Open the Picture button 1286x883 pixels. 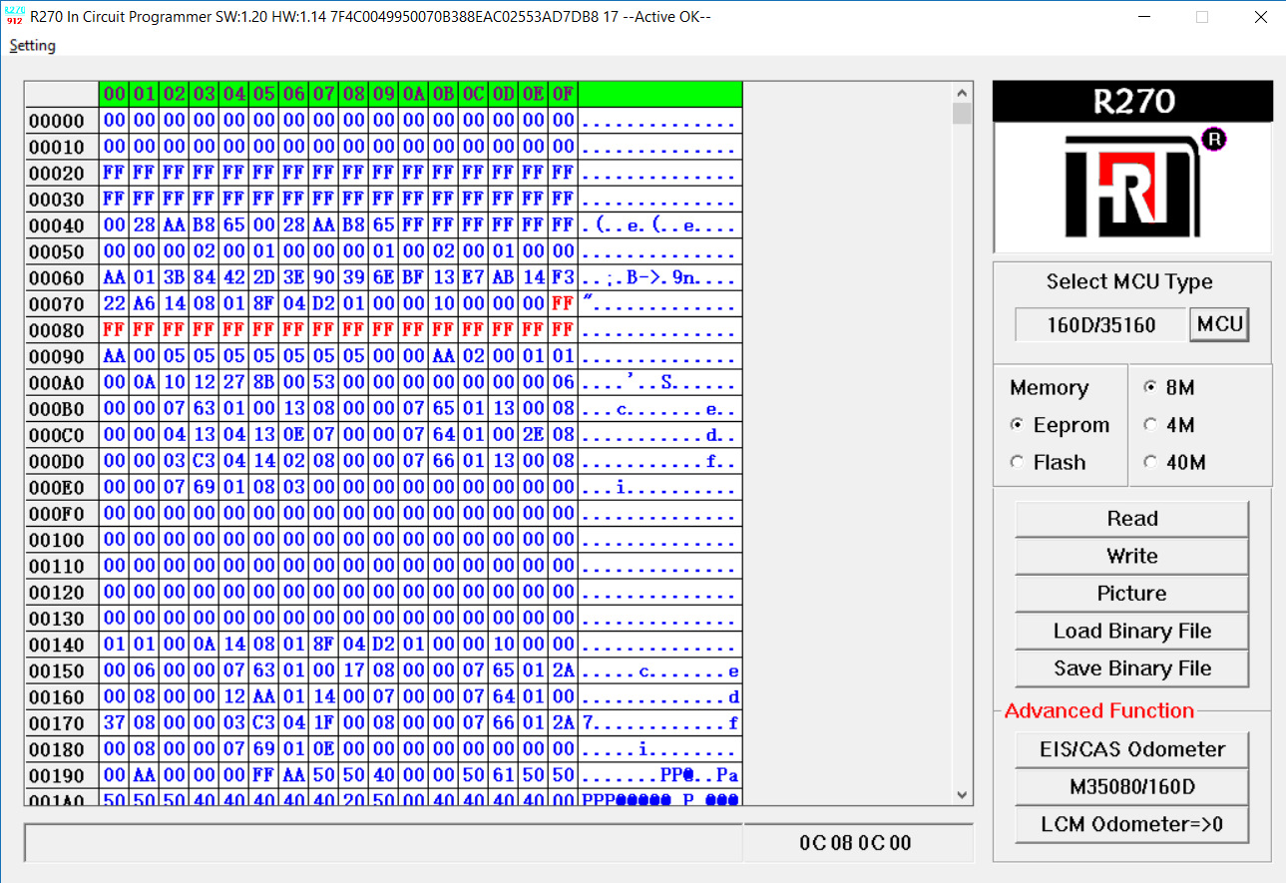(x=1131, y=594)
